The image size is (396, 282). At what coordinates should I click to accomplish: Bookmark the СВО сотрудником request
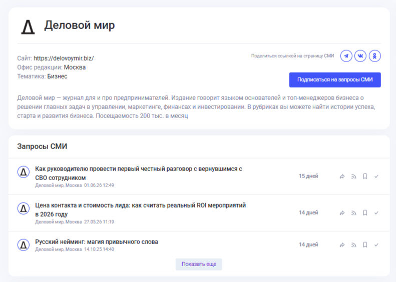point(365,176)
